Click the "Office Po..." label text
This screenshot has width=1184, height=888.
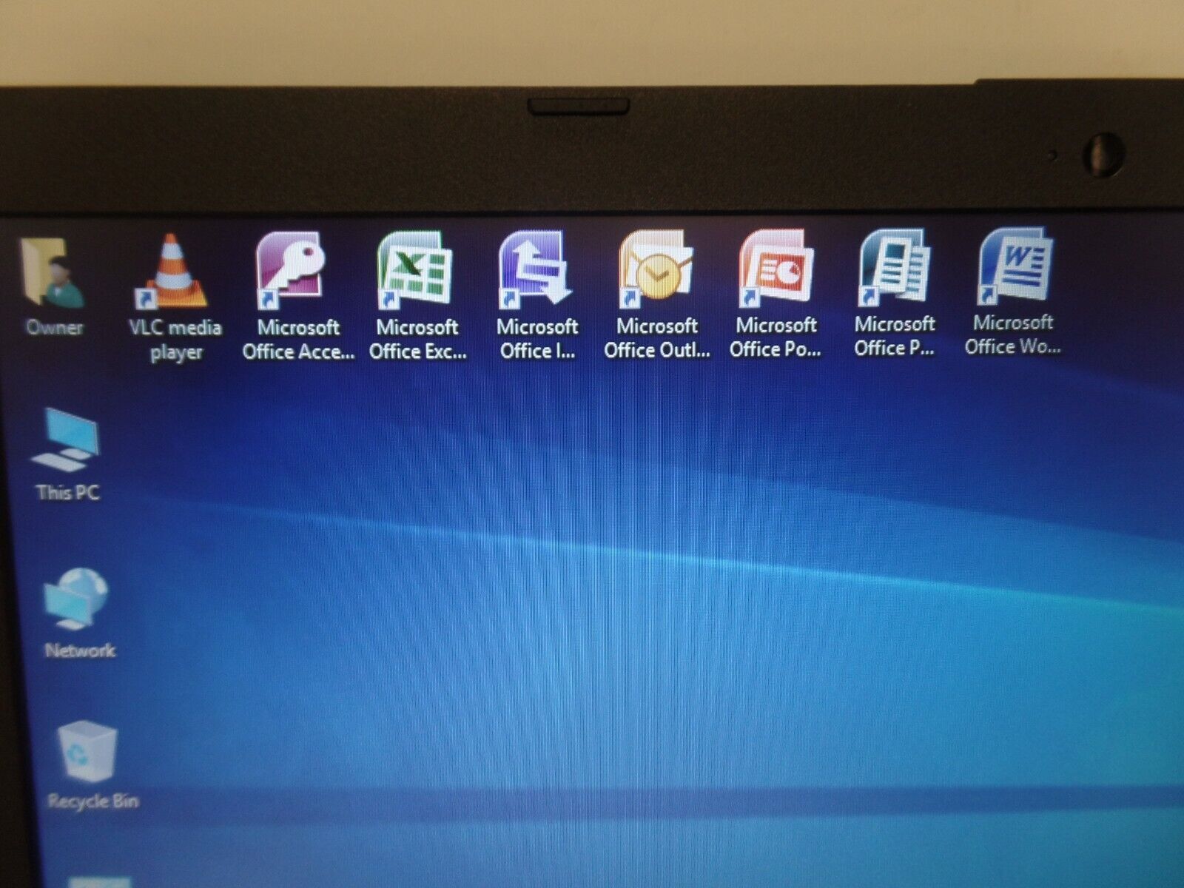[776, 349]
